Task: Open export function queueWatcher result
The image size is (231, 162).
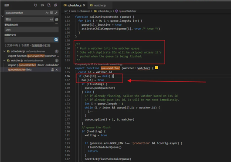Action: (x=34, y=56)
